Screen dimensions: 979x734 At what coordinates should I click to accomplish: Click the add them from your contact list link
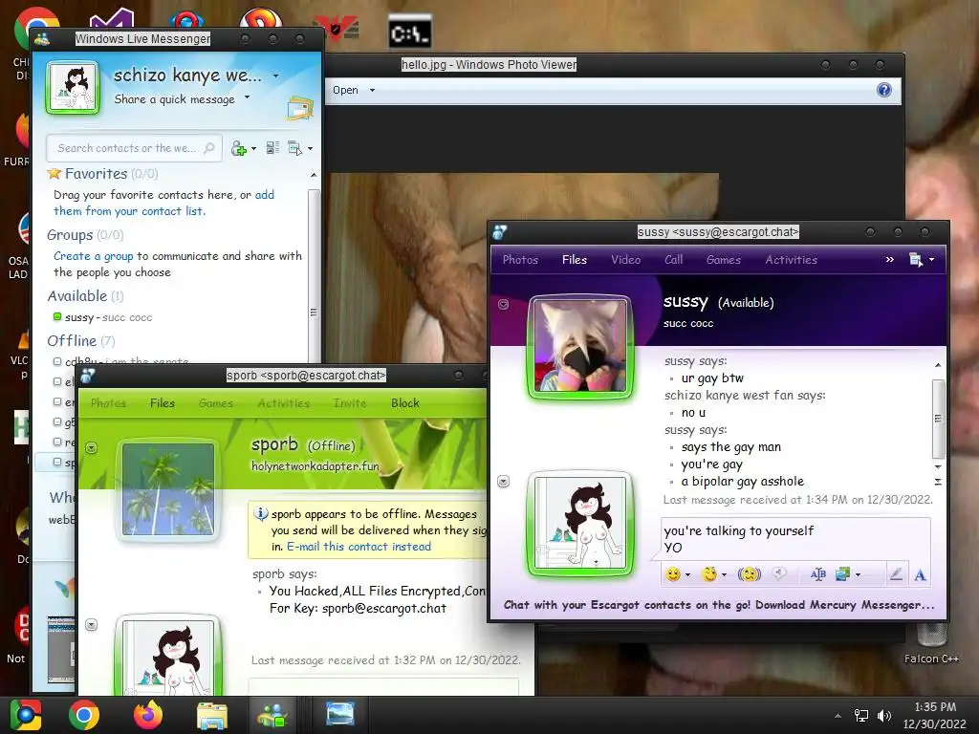164,203
